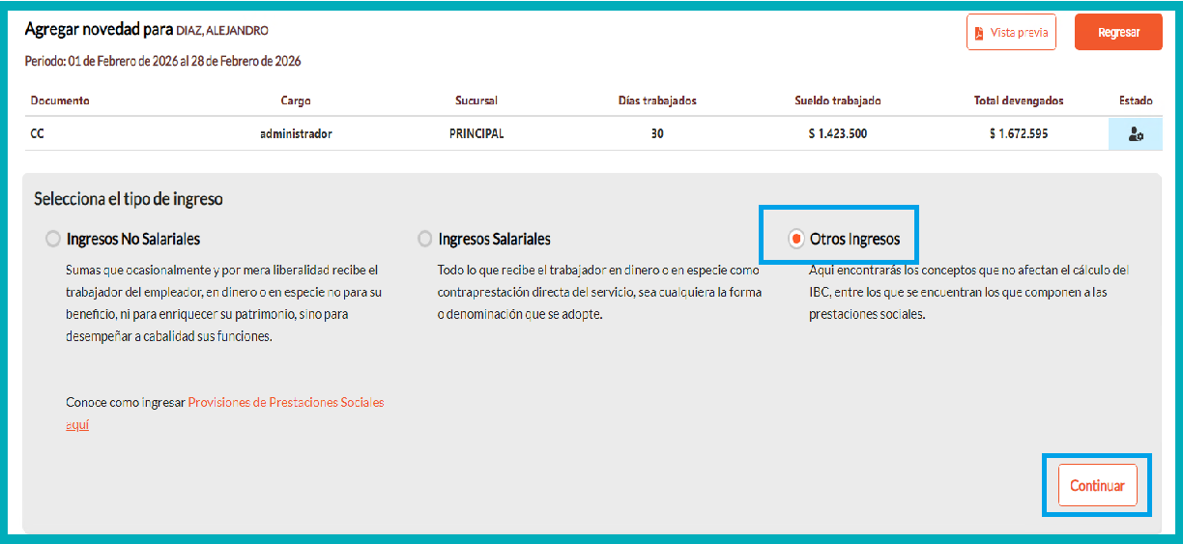Select the Ingresos No Salariales radio button
This screenshot has height=544, width=1183.
coord(52,239)
